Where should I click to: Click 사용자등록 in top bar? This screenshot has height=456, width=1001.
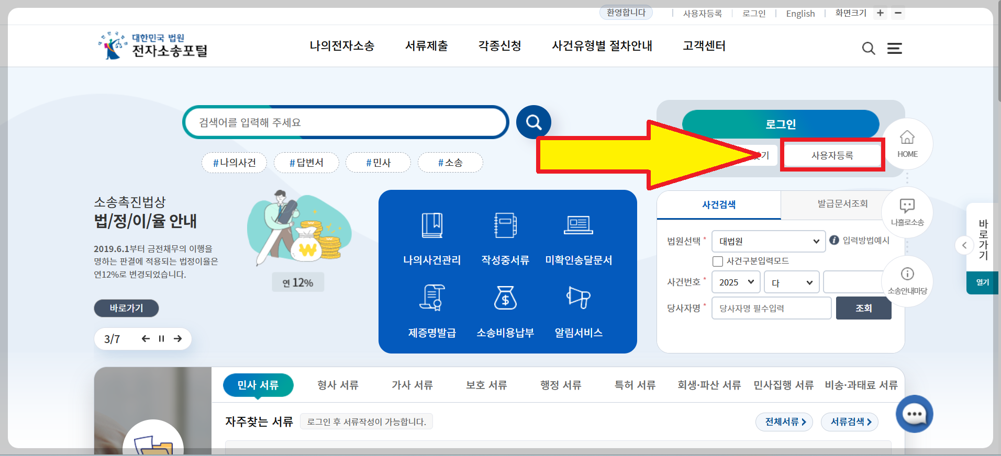tap(703, 14)
